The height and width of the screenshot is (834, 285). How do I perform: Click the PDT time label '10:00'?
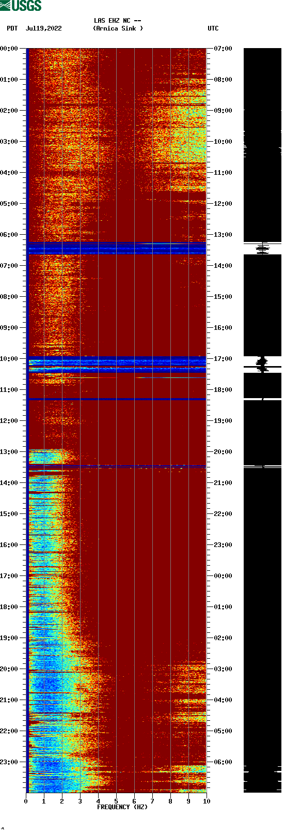click(x=9, y=359)
